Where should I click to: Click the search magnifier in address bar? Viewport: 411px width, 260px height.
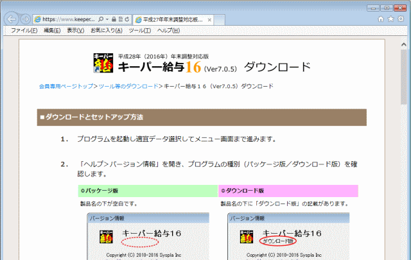point(100,19)
